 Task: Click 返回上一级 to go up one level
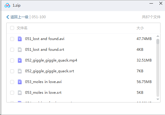click(19, 17)
